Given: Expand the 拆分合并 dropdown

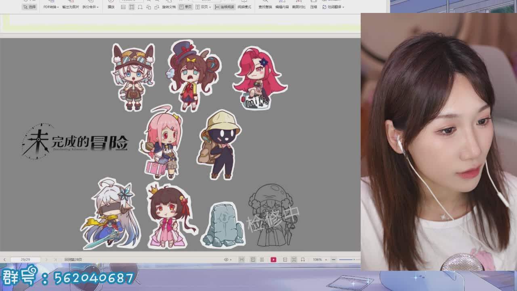Looking at the screenshot, I should pyautogui.click(x=90, y=7).
